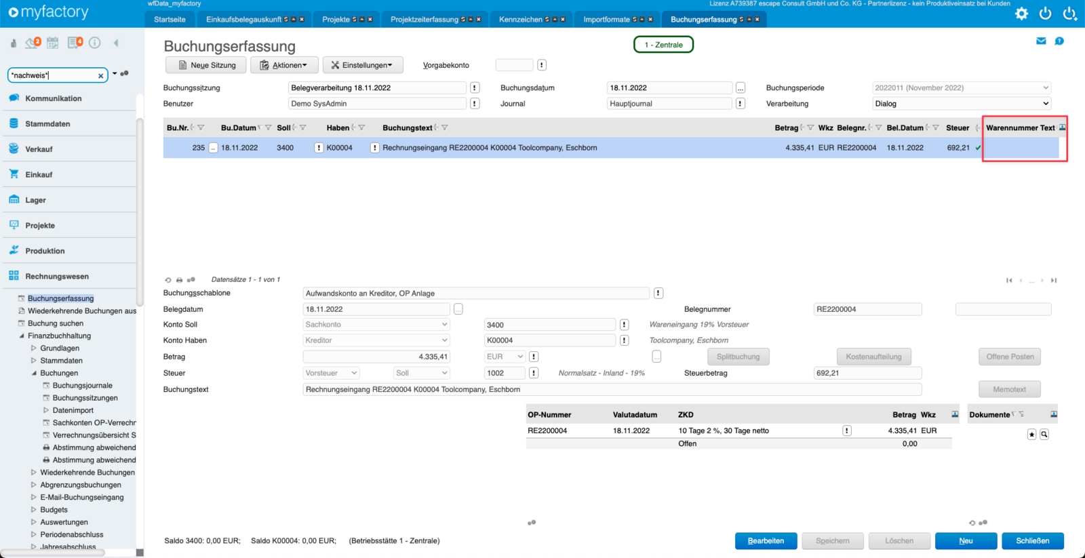Click the Neue Sitzung button
The image size is (1085, 558).
click(x=207, y=65)
